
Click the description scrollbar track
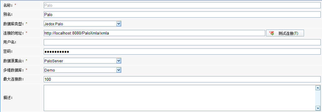pos(318,98)
